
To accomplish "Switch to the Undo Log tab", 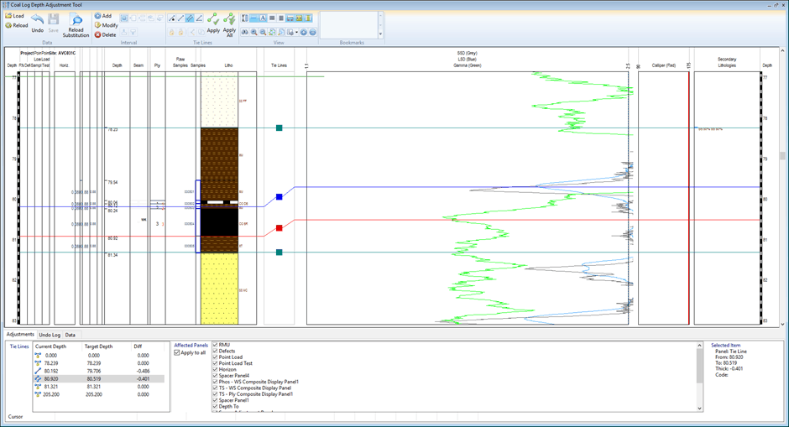I will coord(50,335).
